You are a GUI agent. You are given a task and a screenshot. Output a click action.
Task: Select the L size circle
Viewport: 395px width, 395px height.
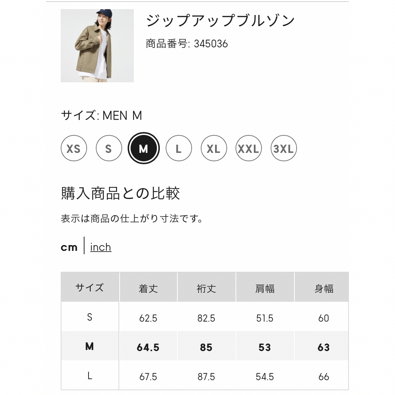click(x=178, y=148)
